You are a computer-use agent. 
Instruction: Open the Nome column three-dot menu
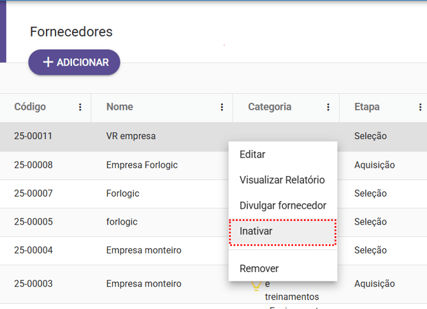pos(222,107)
